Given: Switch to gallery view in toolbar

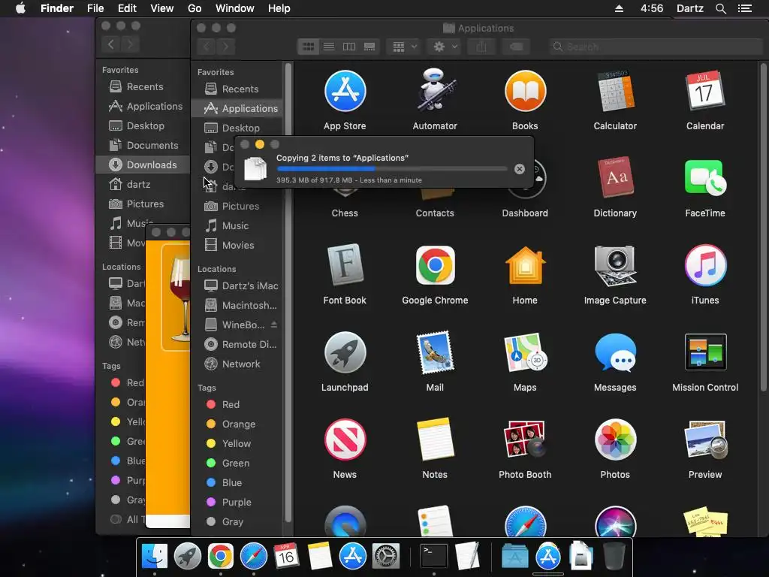Looking at the screenshot, I should pyautogui.click(x=369, y=47).
